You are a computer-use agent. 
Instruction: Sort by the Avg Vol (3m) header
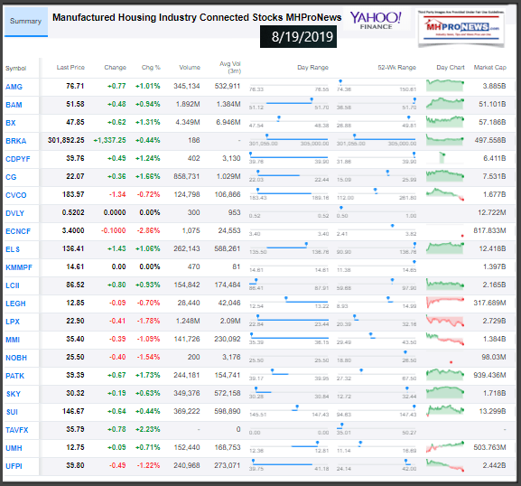230,68
